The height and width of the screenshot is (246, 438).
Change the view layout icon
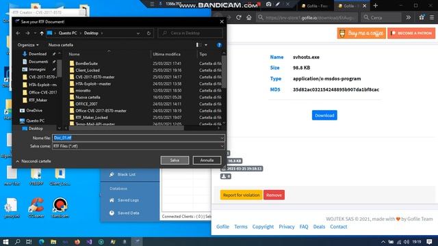(198, 45)
